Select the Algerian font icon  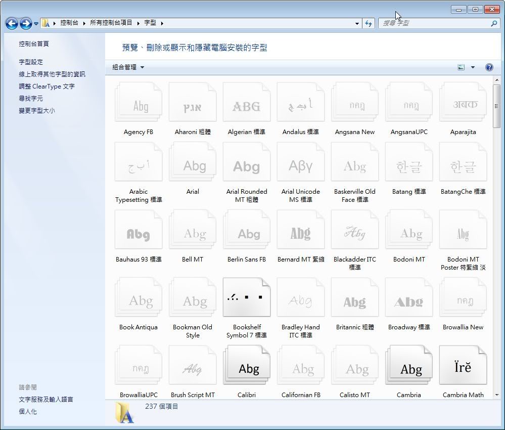(247, 102)
